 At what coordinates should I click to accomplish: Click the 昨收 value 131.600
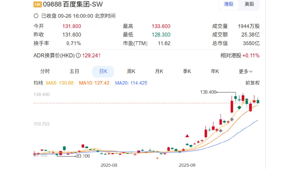(71, 35)
